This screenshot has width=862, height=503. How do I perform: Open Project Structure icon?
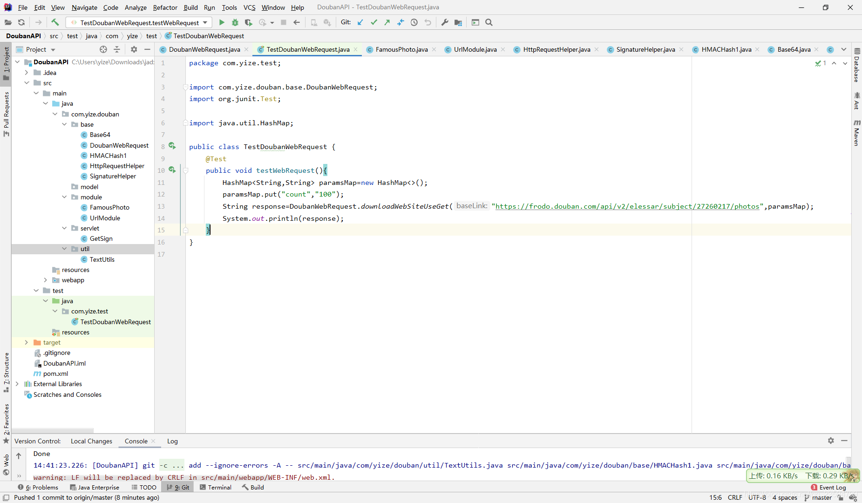pyautogui.click(x=458, y=22)
